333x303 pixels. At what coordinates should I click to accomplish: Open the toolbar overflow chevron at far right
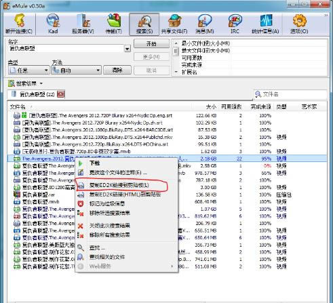tap(326, 16)
